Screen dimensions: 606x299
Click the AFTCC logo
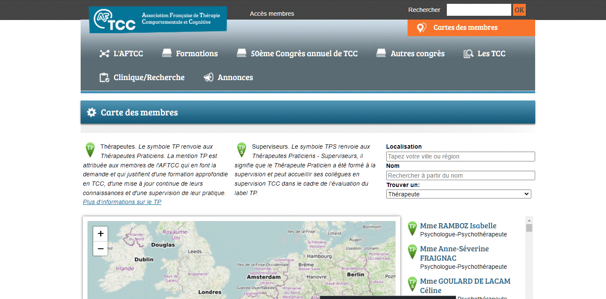tap(158, 20)
